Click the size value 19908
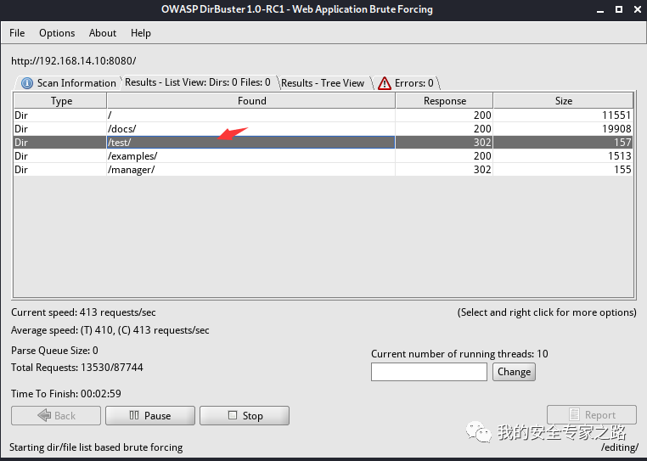This screenshot has height=461, width=647. pos(616,129)
